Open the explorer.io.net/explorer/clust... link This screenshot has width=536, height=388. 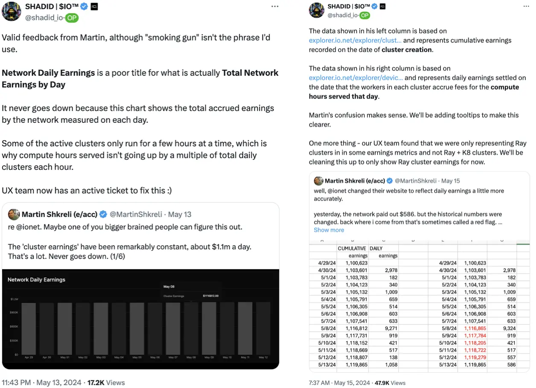(355, 40)
